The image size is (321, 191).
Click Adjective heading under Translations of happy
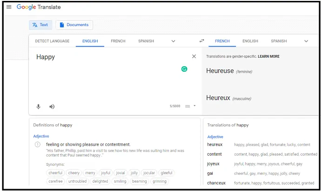click(215, 136)
